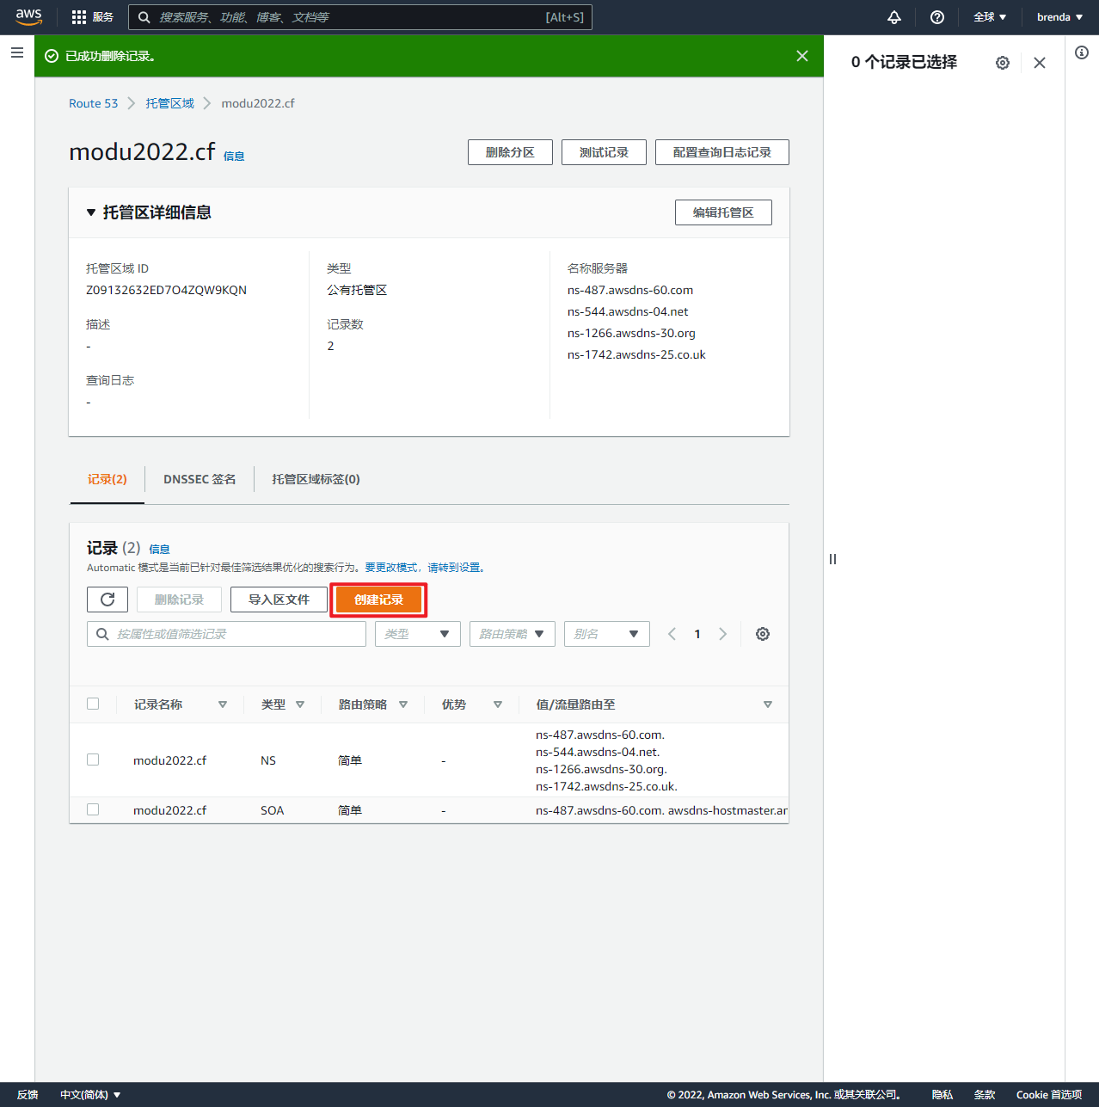Open the type filter dropdown
1099x1107 pixels.
point(418,634)
